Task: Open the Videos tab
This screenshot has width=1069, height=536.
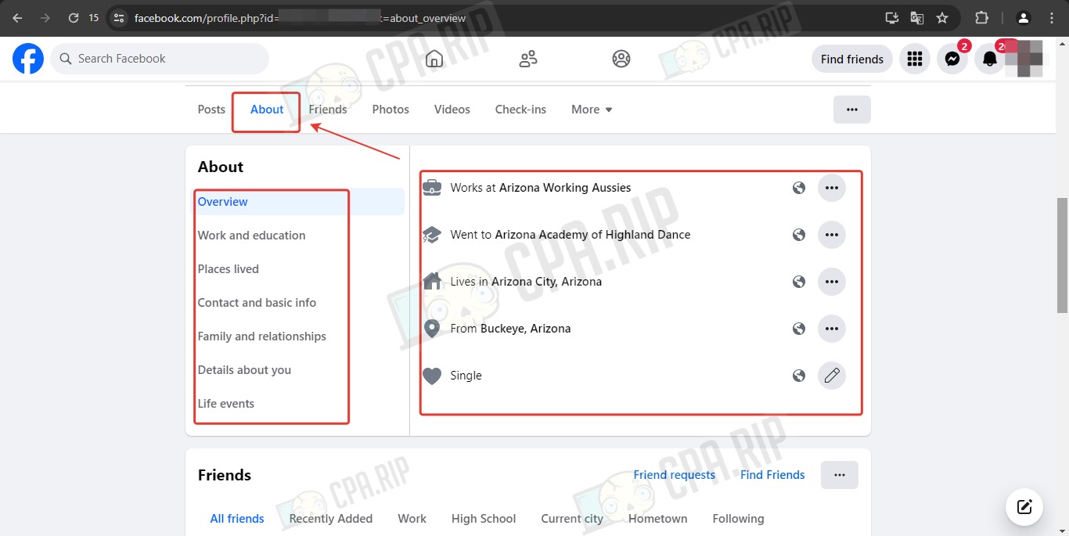Action: (452, 110)
